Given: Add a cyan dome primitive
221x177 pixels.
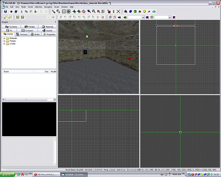Looking at the screenshot, I should pyautogui.click(x=154, y=11).
